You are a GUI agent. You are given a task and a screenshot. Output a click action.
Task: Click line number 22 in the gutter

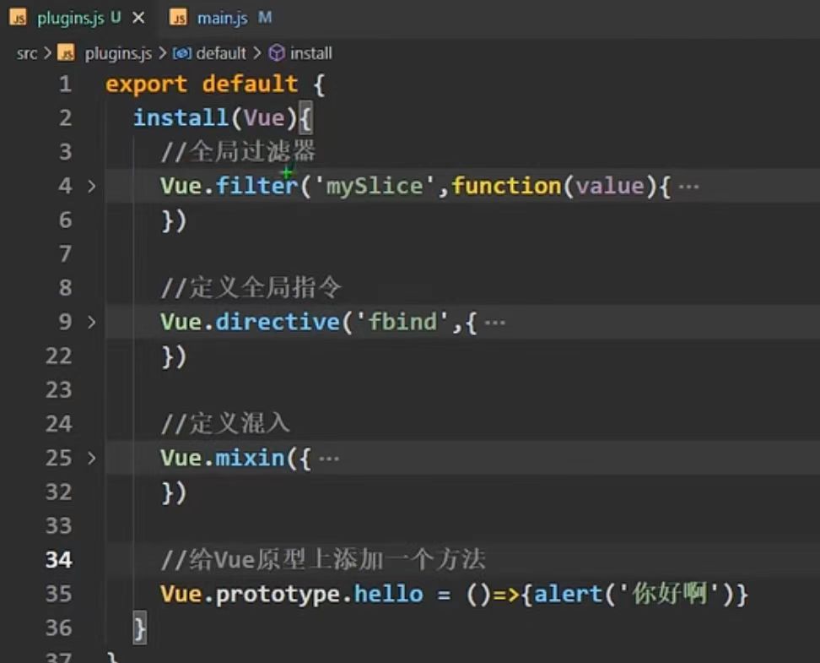click(58, 356)
